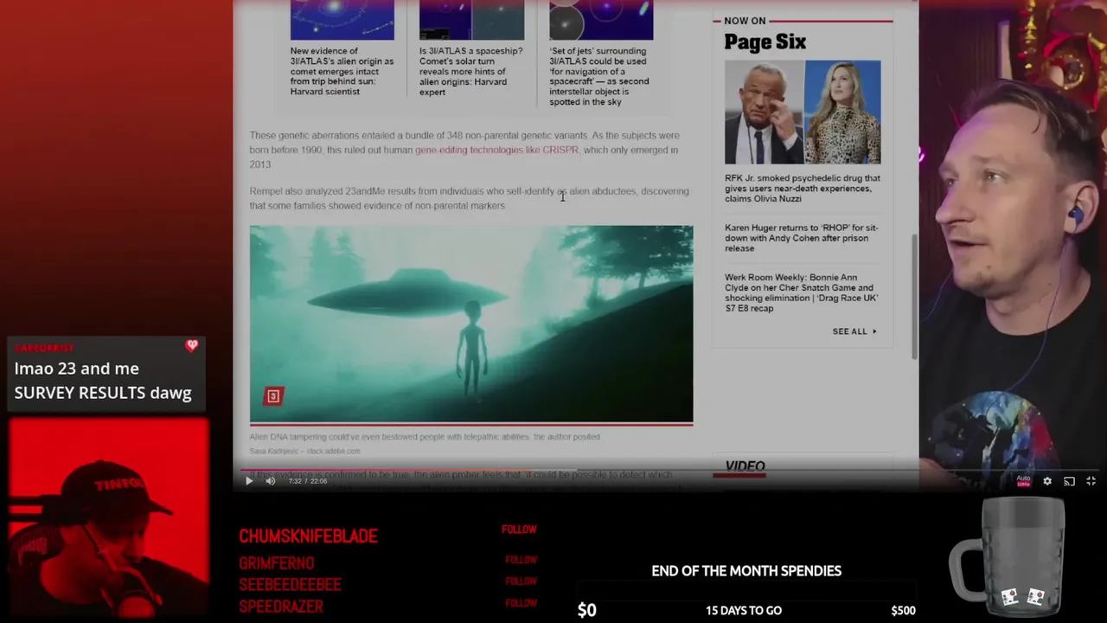Image resolution: width=1107 pixels, height=623 pixels.
Task: Follow SPEEDRAZER
Action: (521, 603)
